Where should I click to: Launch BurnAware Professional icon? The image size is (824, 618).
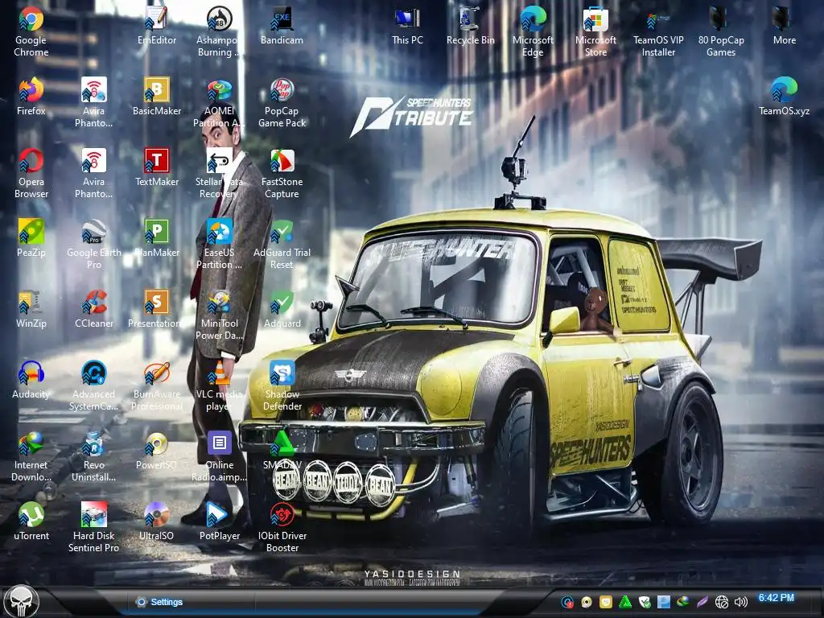point(157,385)
